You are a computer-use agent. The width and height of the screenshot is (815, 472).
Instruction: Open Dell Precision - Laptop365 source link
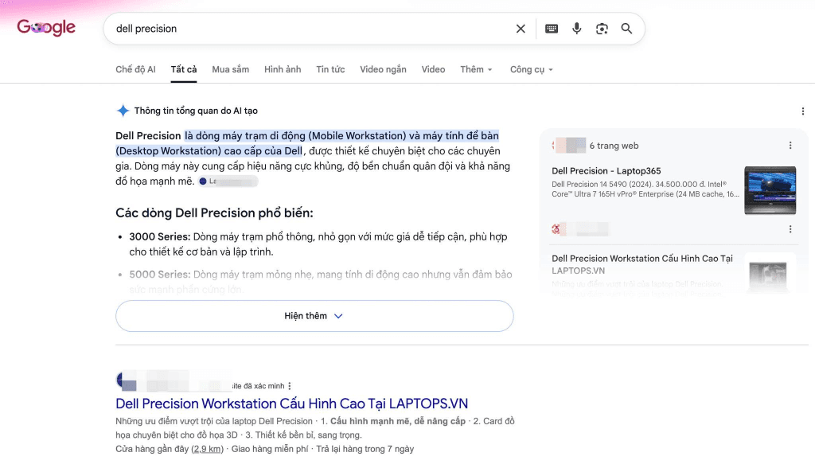tap(606, 171)
